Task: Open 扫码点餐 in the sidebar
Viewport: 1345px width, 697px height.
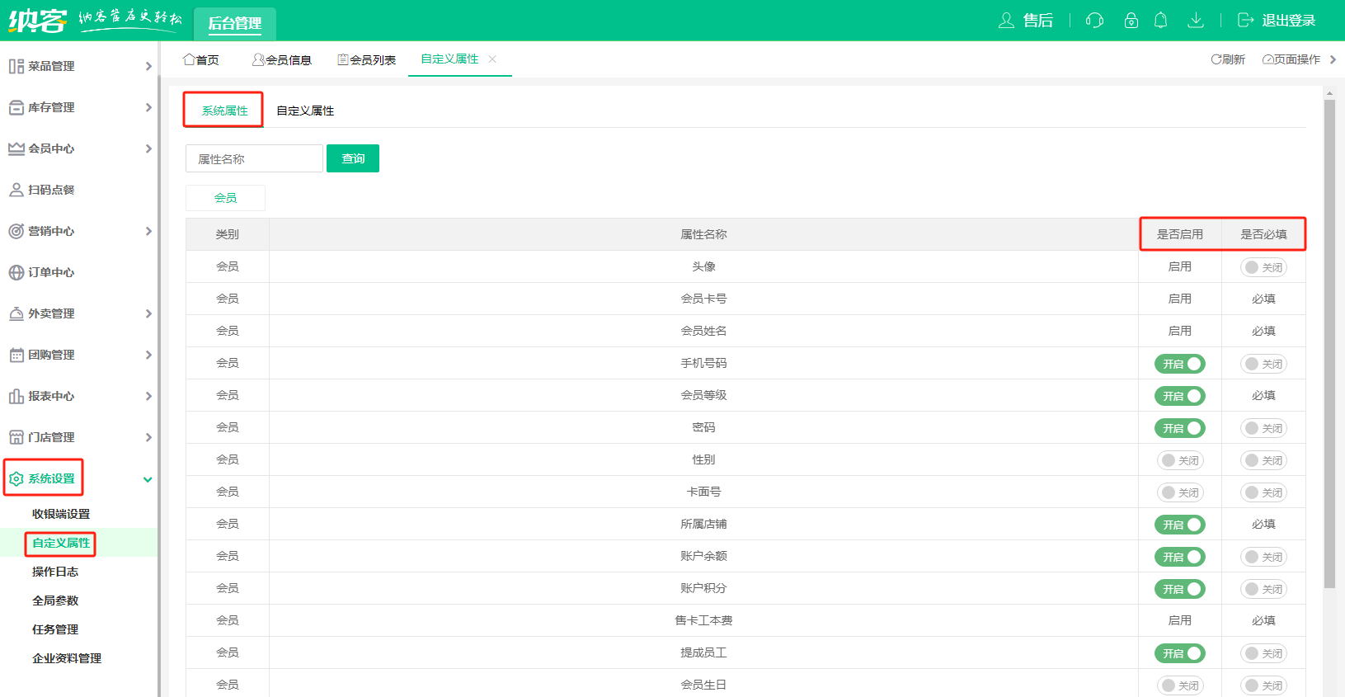Action: [x=51, y=190]
